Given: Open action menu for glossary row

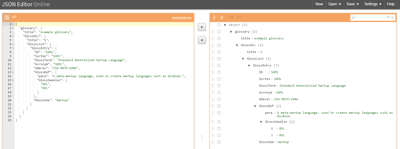Looking at the screenshot, I should [x=219, y=32].
